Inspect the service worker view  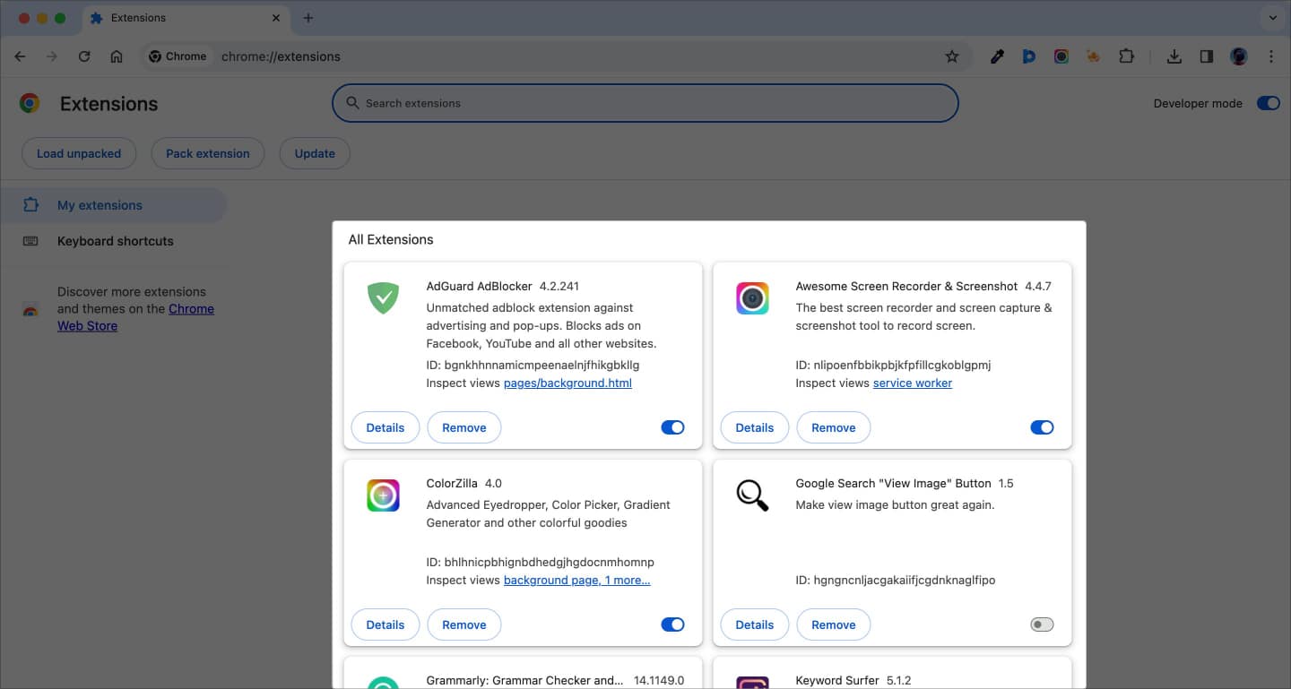(913, 383)
